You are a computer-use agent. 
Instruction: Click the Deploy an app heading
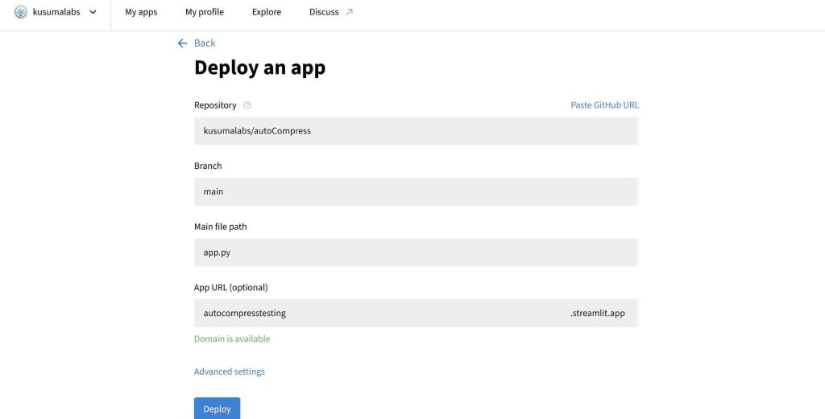coord(259,68)
